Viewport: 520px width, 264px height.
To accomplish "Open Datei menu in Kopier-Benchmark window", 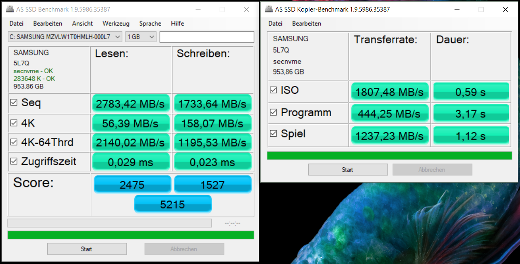I will [276, 24].
